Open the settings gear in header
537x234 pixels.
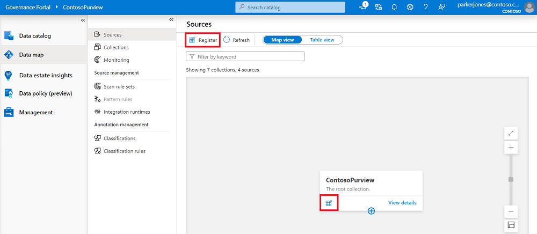[x=410, y=8]
